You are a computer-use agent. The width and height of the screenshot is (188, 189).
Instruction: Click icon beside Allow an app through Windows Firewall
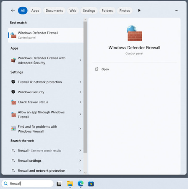pos(13,114)
